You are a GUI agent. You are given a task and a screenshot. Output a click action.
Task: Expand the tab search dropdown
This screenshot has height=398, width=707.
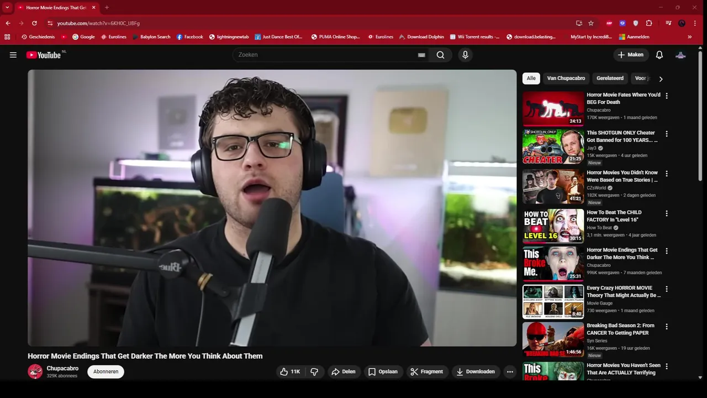tap(7, 8)
